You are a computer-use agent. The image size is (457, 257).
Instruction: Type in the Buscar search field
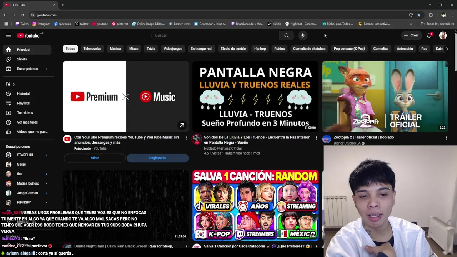pyautogui.click(x=215, y=35)
